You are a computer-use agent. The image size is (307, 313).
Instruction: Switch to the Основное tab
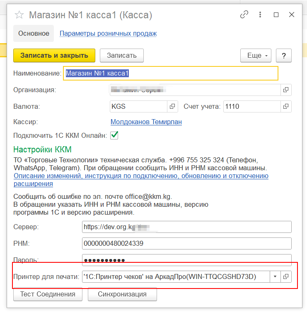tap(34, 34)
